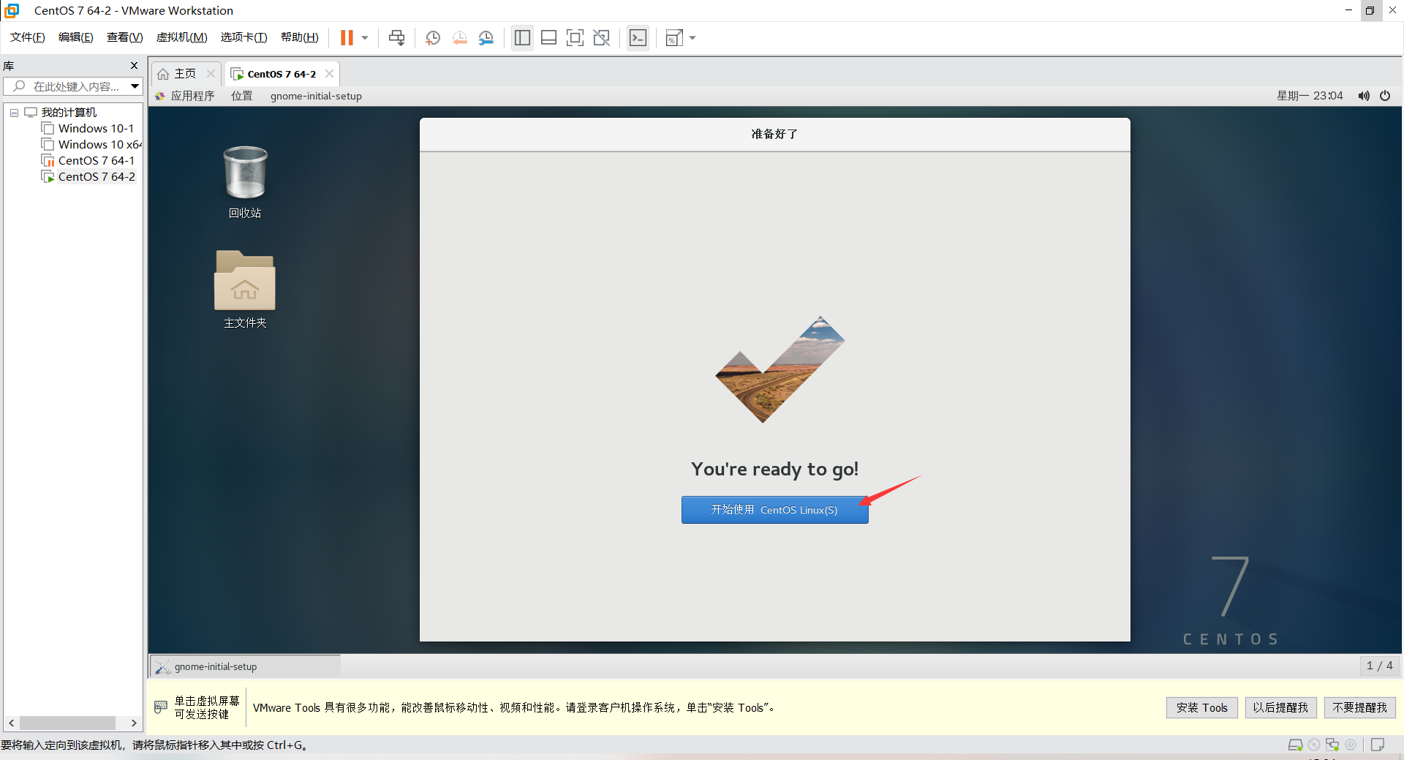The width and height of the screenshot is (1404, 760).
Task: Click the message log note icon
Action: tap(1378, 745)
